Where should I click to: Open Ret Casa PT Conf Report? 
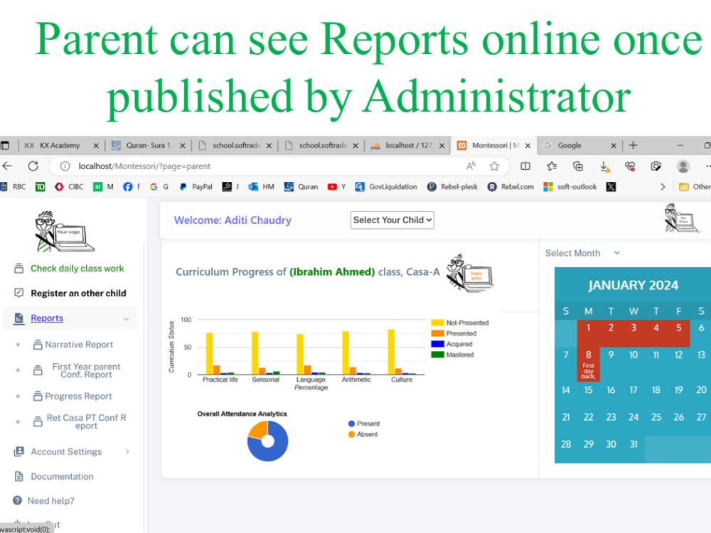[x=86, y=421]
